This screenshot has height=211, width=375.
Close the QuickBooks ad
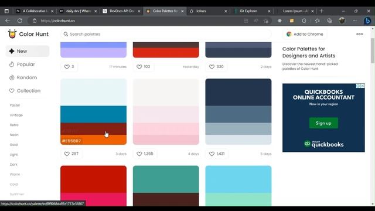[363, 86]
